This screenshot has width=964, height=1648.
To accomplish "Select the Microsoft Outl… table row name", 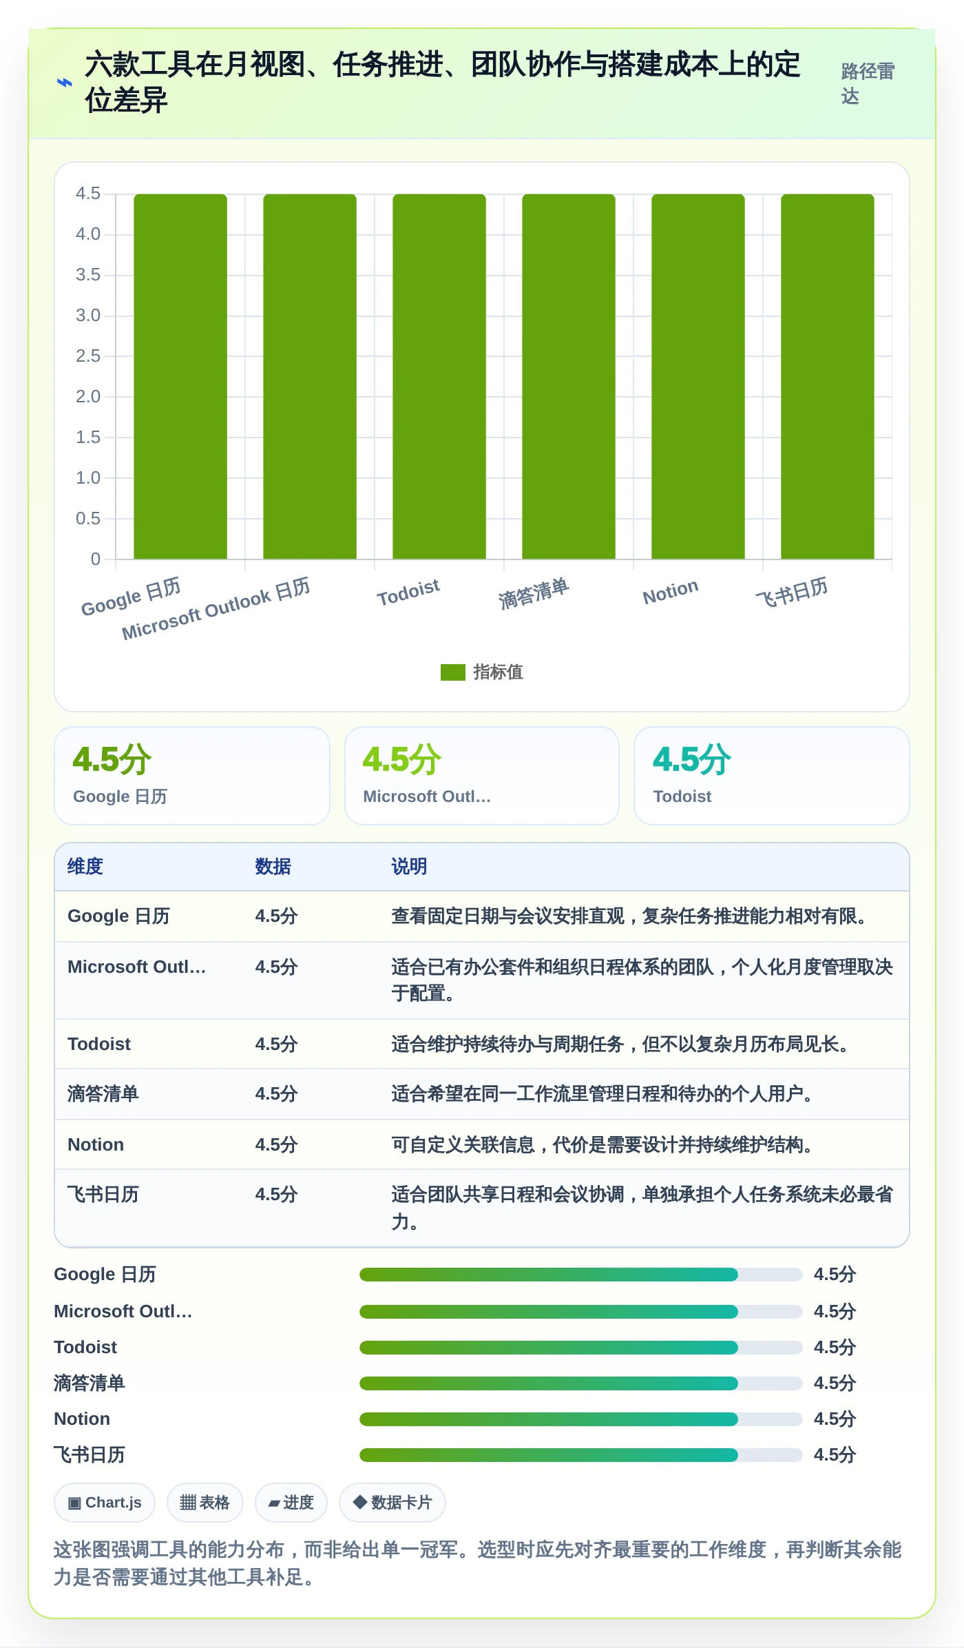I will coord(137,967).
